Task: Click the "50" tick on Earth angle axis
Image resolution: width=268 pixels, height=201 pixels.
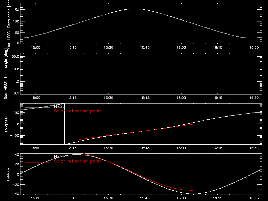Action: click(17, 32)
